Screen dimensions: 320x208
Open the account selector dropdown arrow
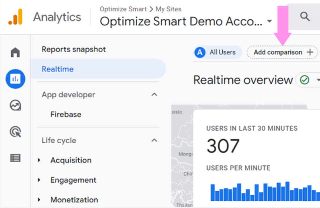(x=269, y=22)
